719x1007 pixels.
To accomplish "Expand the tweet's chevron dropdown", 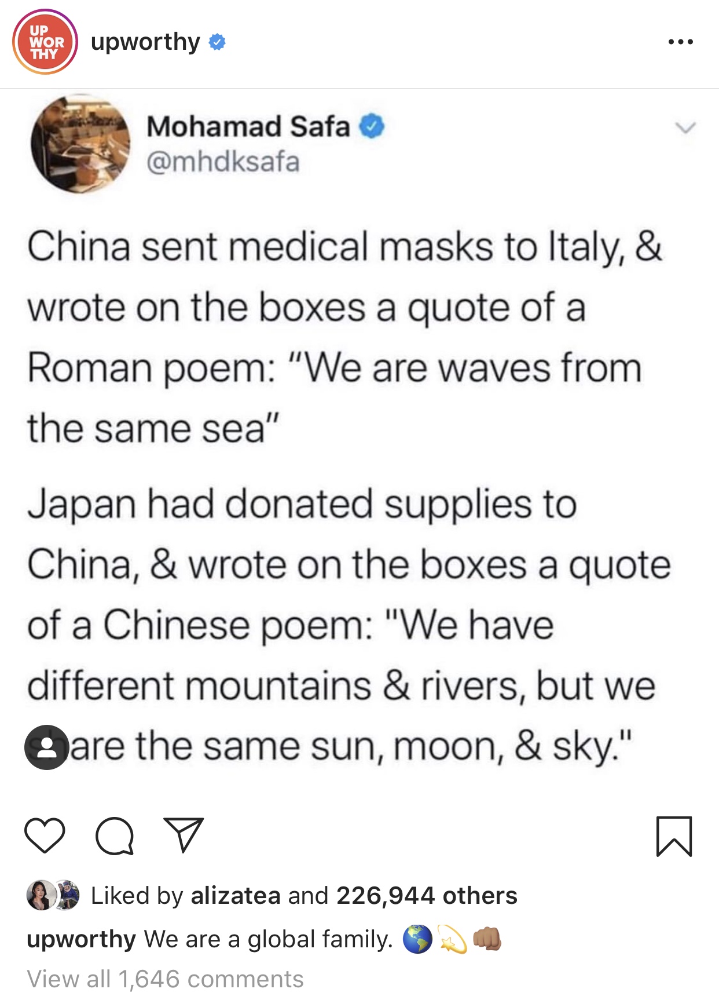I will [x=685, y=127].
